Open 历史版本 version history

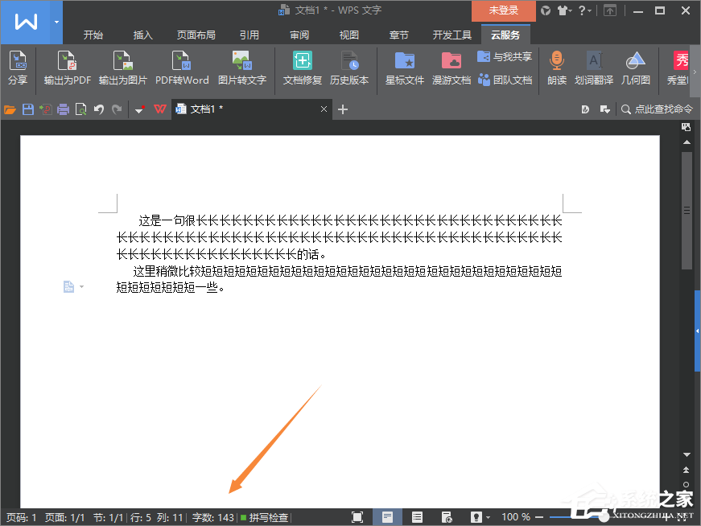[x=349, y=68]
